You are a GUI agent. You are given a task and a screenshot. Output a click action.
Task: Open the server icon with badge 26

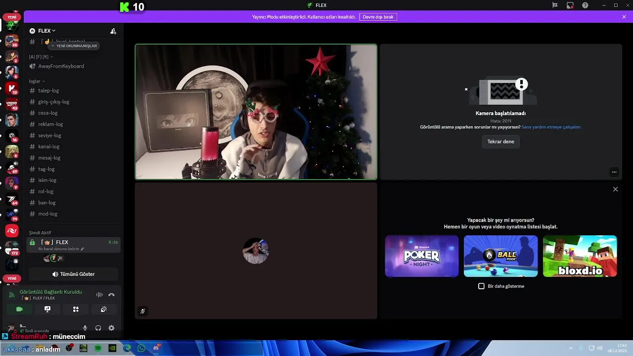[x=12, y=41]
